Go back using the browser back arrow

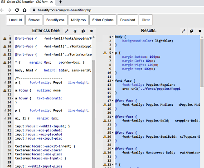[x=2, y=10]
